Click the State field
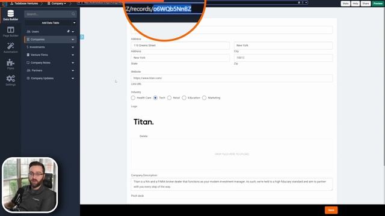Screen dimensions: 385x216 point(180,58)
